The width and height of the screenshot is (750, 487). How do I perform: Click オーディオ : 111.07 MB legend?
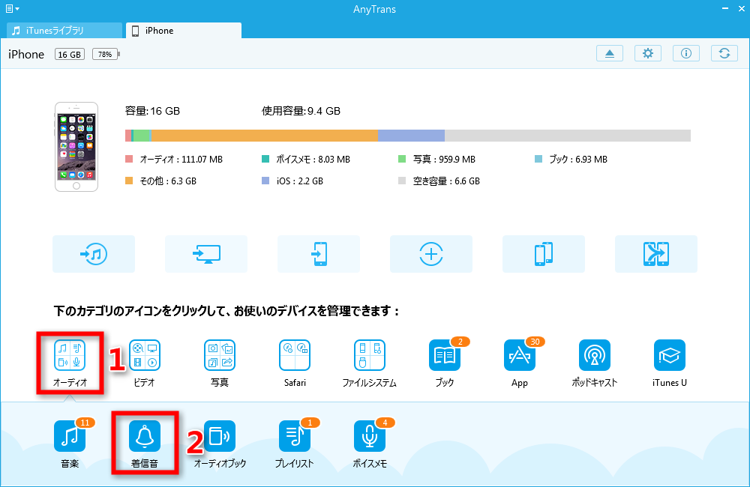(x=174, y=159)
